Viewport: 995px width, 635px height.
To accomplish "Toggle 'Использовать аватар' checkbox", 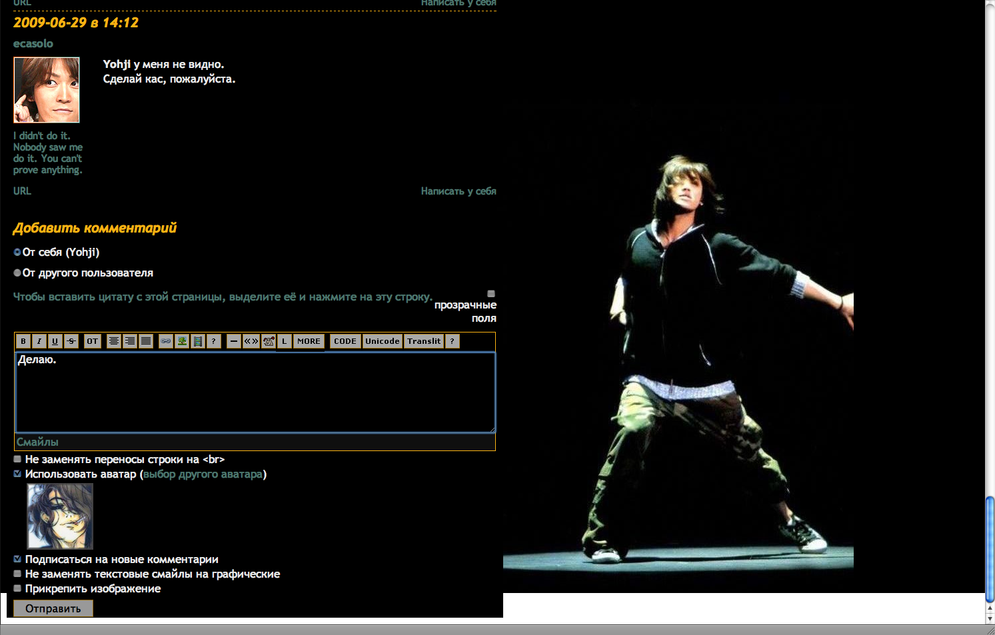I will [17, 474].
